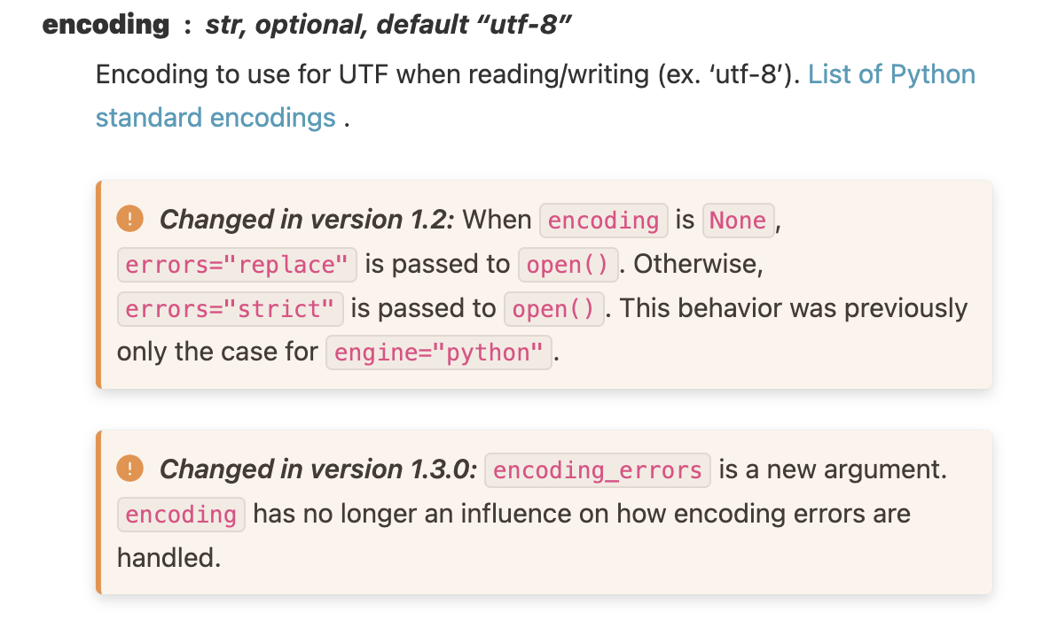
Task: Click the 'is a new argument.' sentence
Action: click(x=833, y=469)
